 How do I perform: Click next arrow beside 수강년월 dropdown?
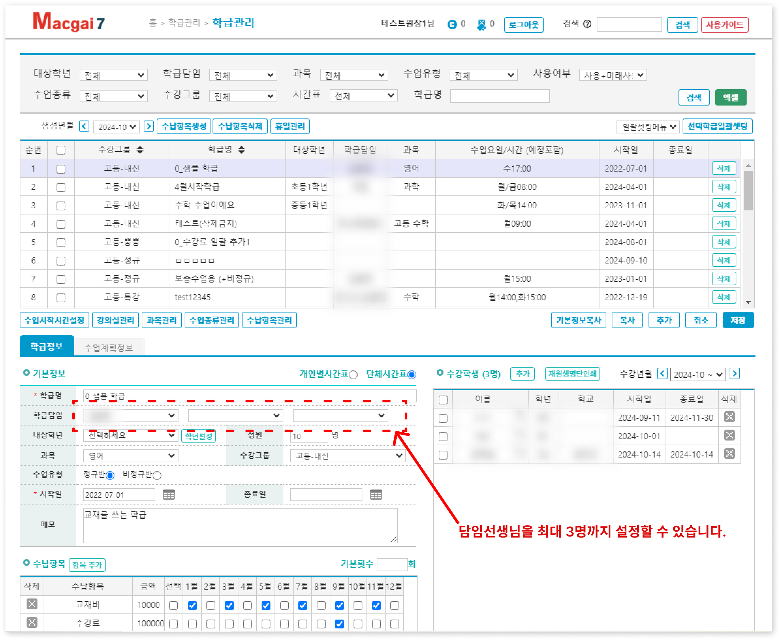(x=734, y=374)
